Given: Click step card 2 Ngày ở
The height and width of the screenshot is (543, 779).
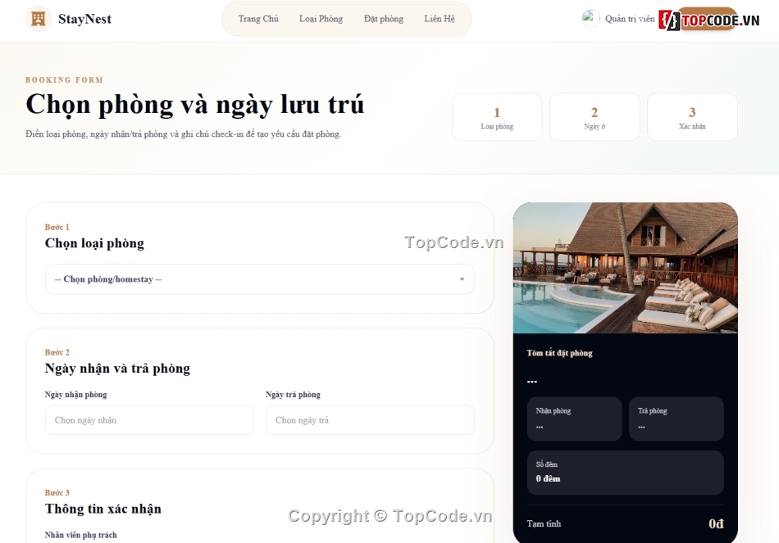Looking at the screenshot, I should click(x=594, y=117).
